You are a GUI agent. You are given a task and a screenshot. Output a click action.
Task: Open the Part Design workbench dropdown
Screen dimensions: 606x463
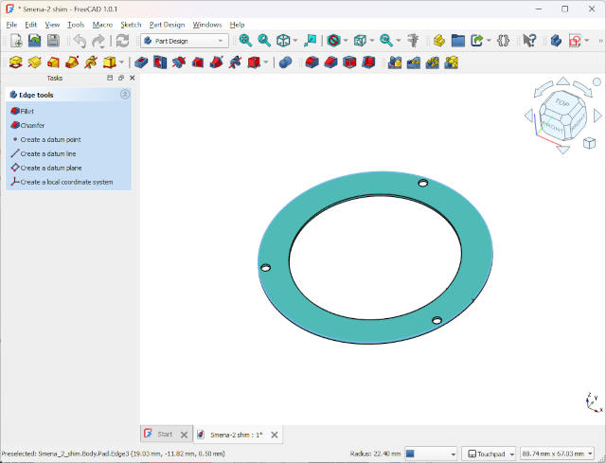pyautogui.click(x=185, y=41)
